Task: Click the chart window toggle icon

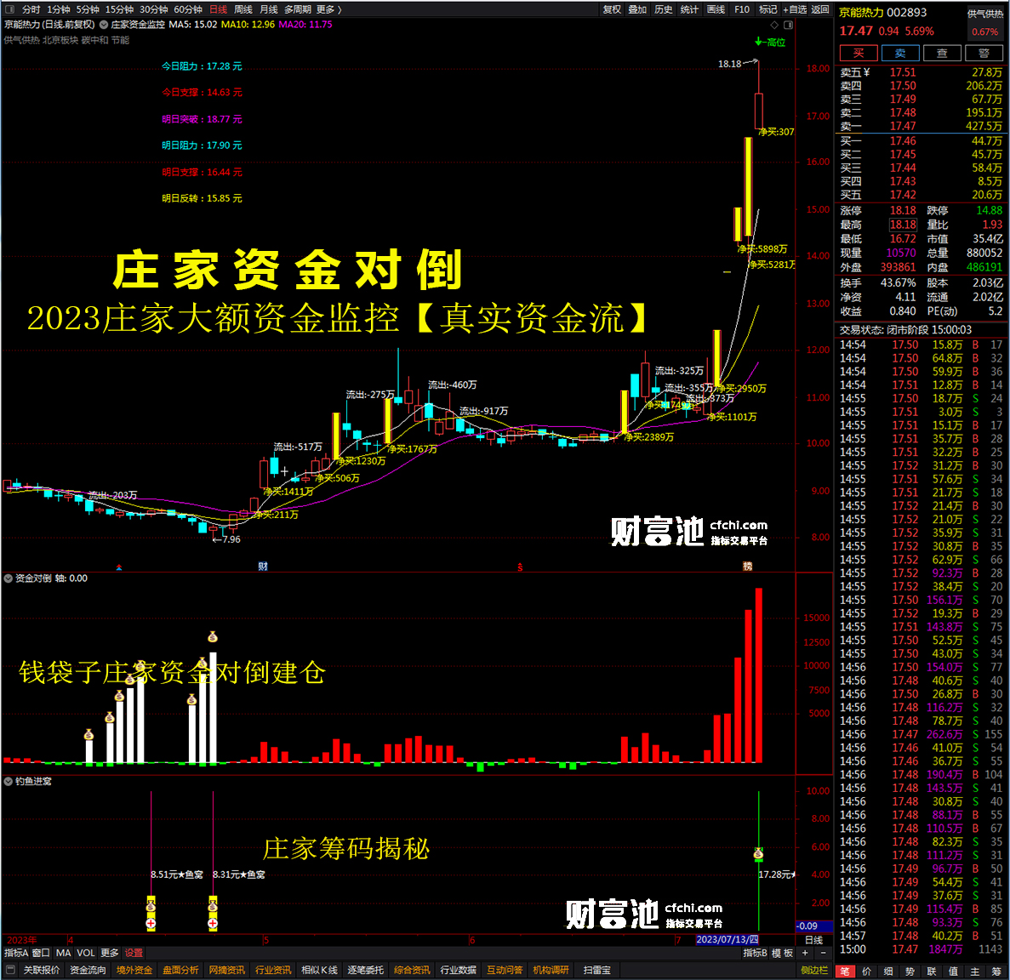Action: 788,26
